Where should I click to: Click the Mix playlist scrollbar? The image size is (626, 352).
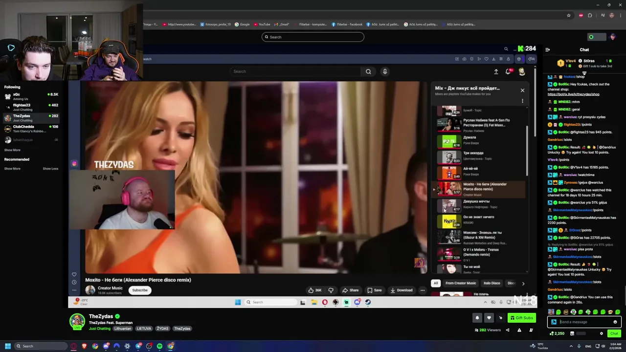(x=527, y=151)
